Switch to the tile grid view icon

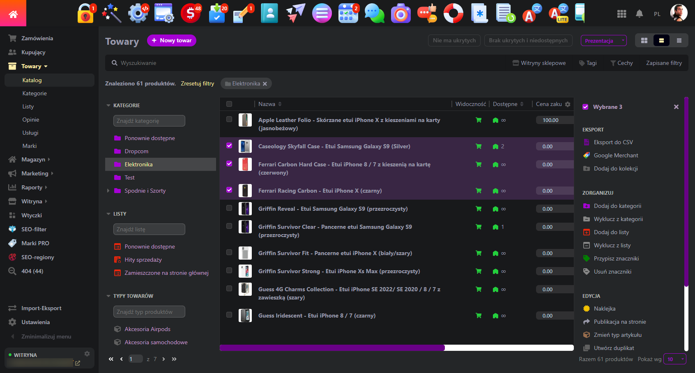(x=644, y=41)
